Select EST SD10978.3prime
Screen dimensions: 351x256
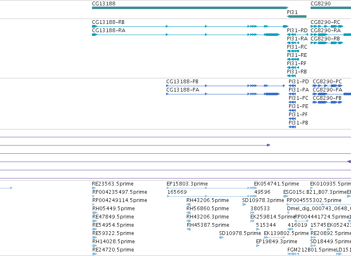(x=263, y=200)
